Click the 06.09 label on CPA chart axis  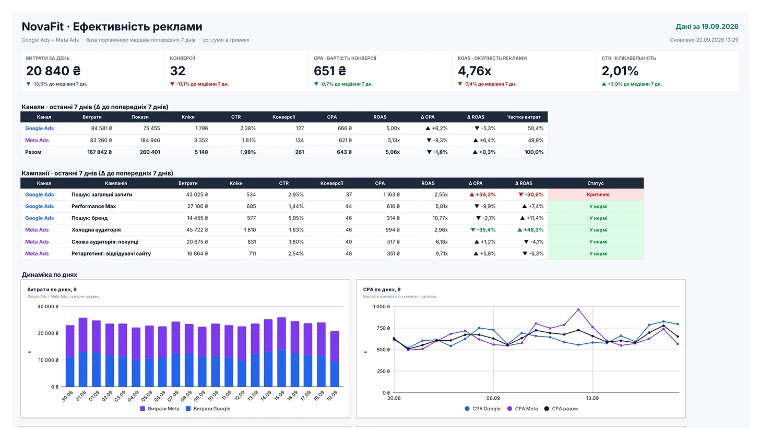[x=493, y=398]
